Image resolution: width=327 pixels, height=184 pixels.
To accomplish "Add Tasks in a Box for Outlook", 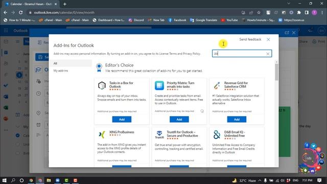I will point(122,119).
